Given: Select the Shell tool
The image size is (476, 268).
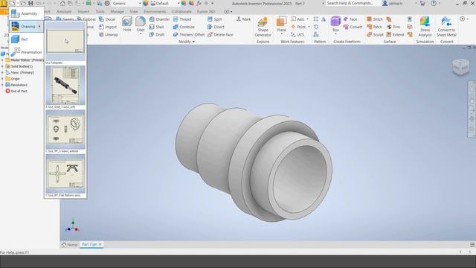Looking at the screenshot, I should [157, 27].
